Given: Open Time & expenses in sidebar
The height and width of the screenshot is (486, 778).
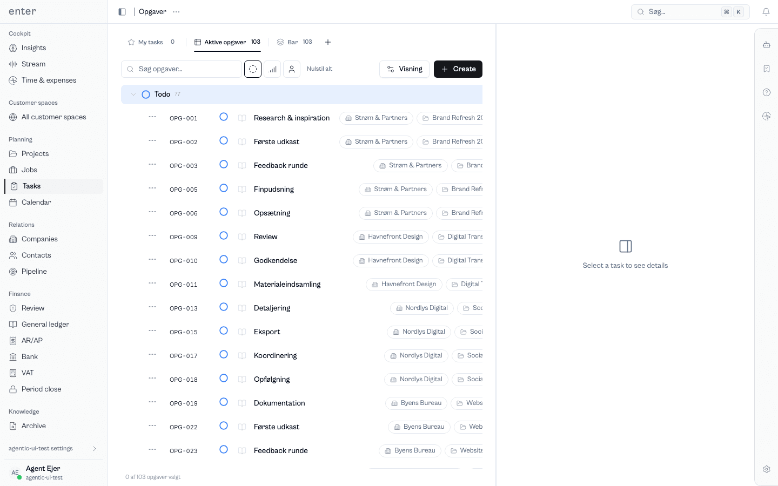Looking at the screenshot, I should click(53, 80).
